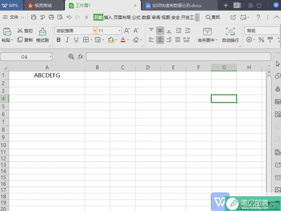Viewport: 281px width, 211px height.
Task: Toggle vertical middle alignment
Action: 160,31
